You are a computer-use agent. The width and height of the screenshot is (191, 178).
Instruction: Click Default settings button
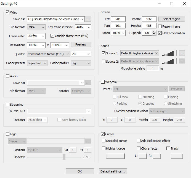click(113, 171)
